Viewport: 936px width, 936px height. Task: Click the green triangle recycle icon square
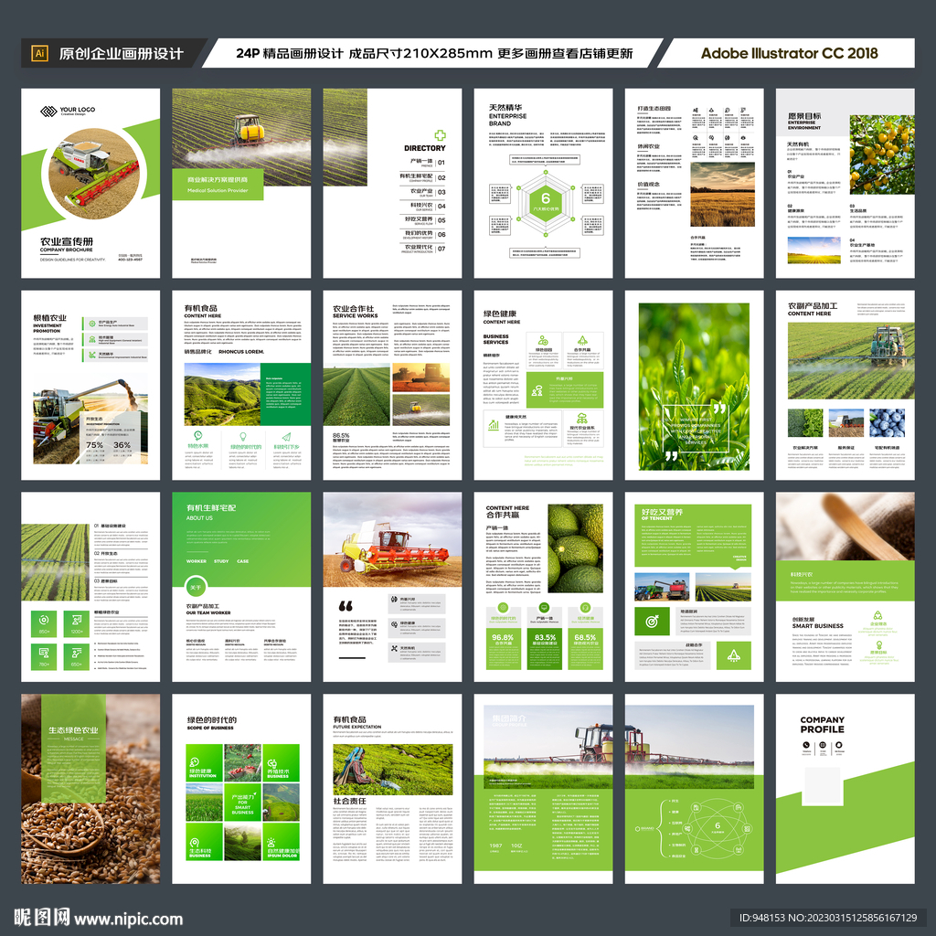(734, 655)
